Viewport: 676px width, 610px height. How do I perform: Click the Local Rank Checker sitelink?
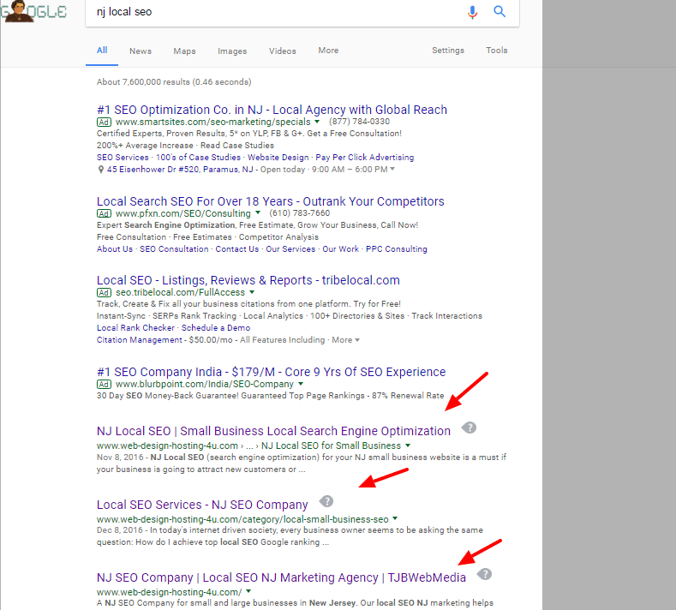pyautogui.click(x=136, y=328)
